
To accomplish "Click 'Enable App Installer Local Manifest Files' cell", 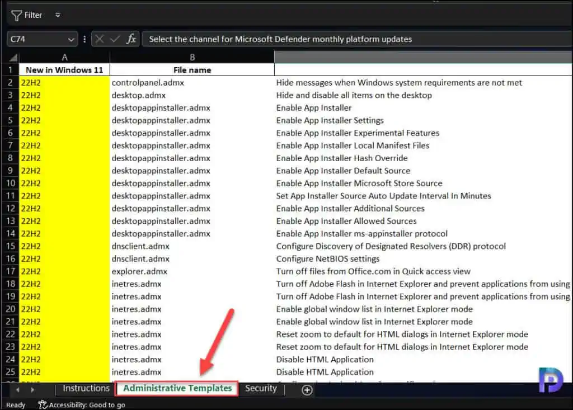I will tap(423, 145).
